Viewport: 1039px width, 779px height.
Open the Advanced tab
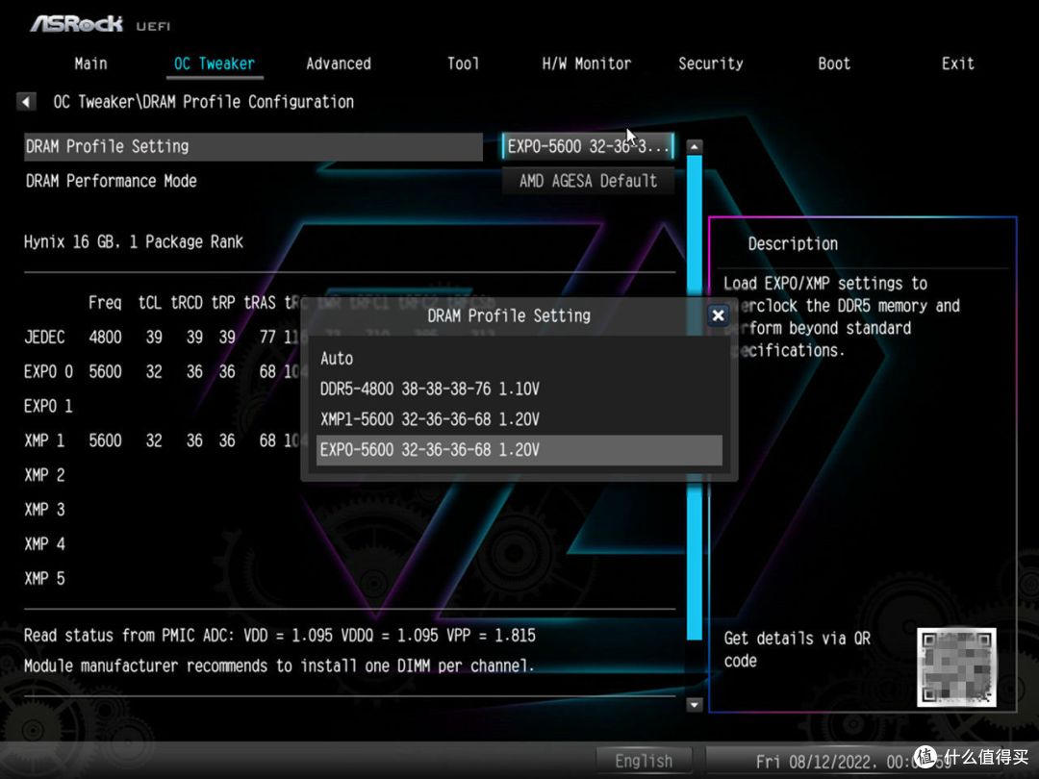tap(339, 63)
